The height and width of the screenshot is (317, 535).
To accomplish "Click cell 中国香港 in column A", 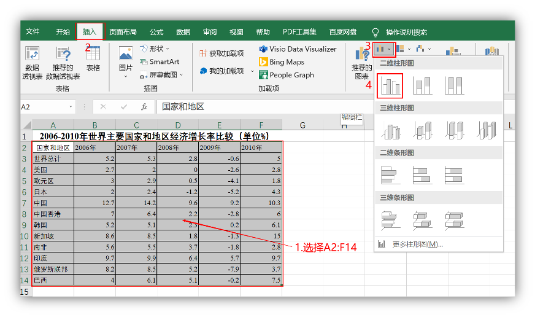I will coord(53,214).
